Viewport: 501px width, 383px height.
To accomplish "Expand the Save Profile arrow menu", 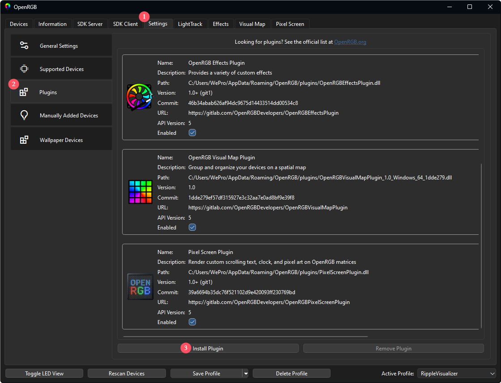I will coord(246,374).
